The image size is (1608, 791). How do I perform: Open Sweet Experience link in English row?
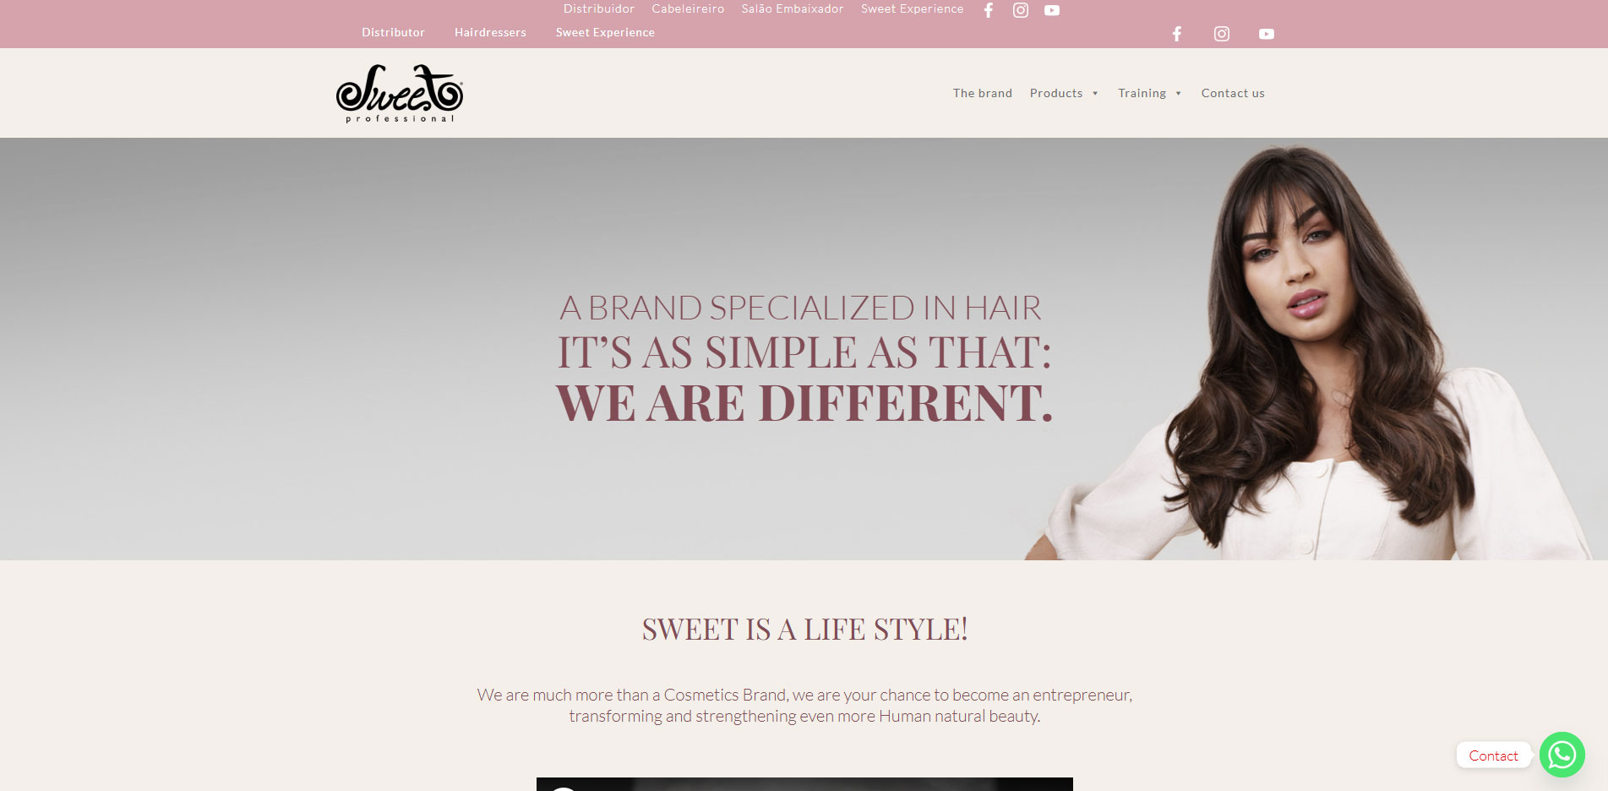point(605,32)
